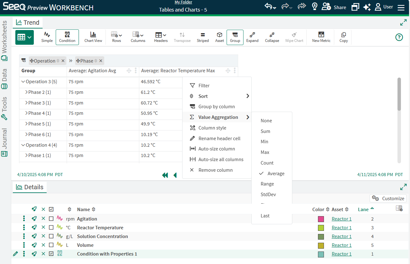Click the Chart View toolbar icon
Image resolution: width=410 pixels, height=264 pixels.
point(93,37)
